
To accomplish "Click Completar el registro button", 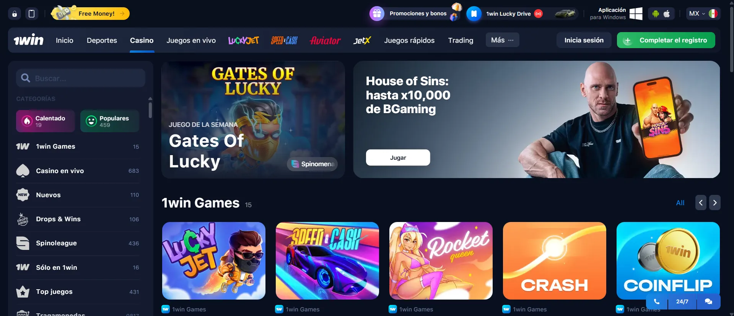I will tap(666, 40).
